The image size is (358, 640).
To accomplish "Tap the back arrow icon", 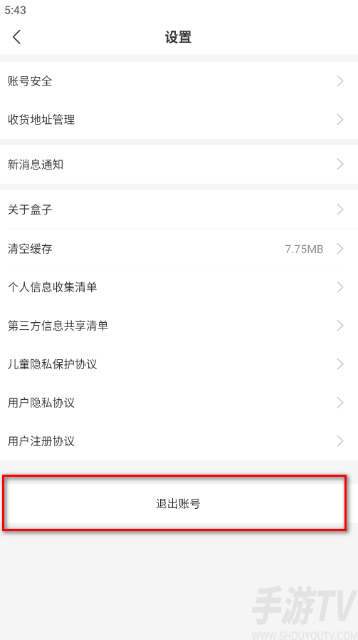I will point(16,37).
